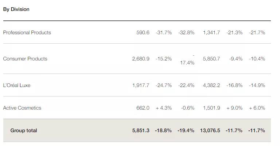Click the Consumer Products row label
280x146 pixels.
click(25, 59)
